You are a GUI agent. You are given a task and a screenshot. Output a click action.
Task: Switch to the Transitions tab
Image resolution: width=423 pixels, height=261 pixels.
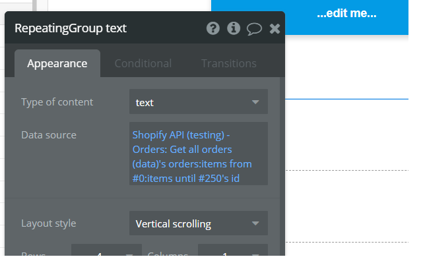click(x=229, y=63)
